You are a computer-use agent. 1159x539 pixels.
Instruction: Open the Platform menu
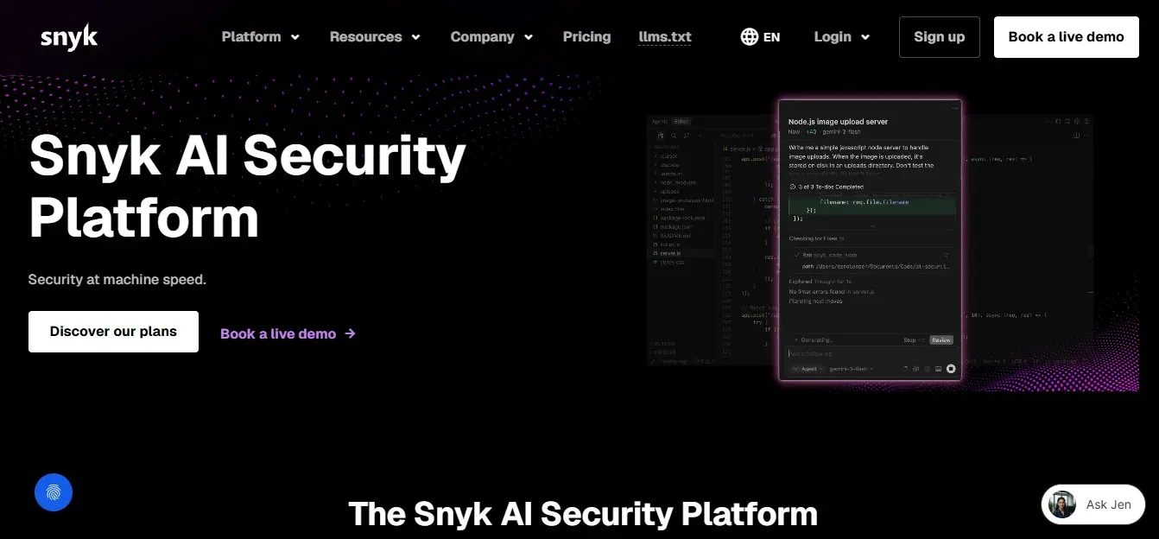point(261,37)
